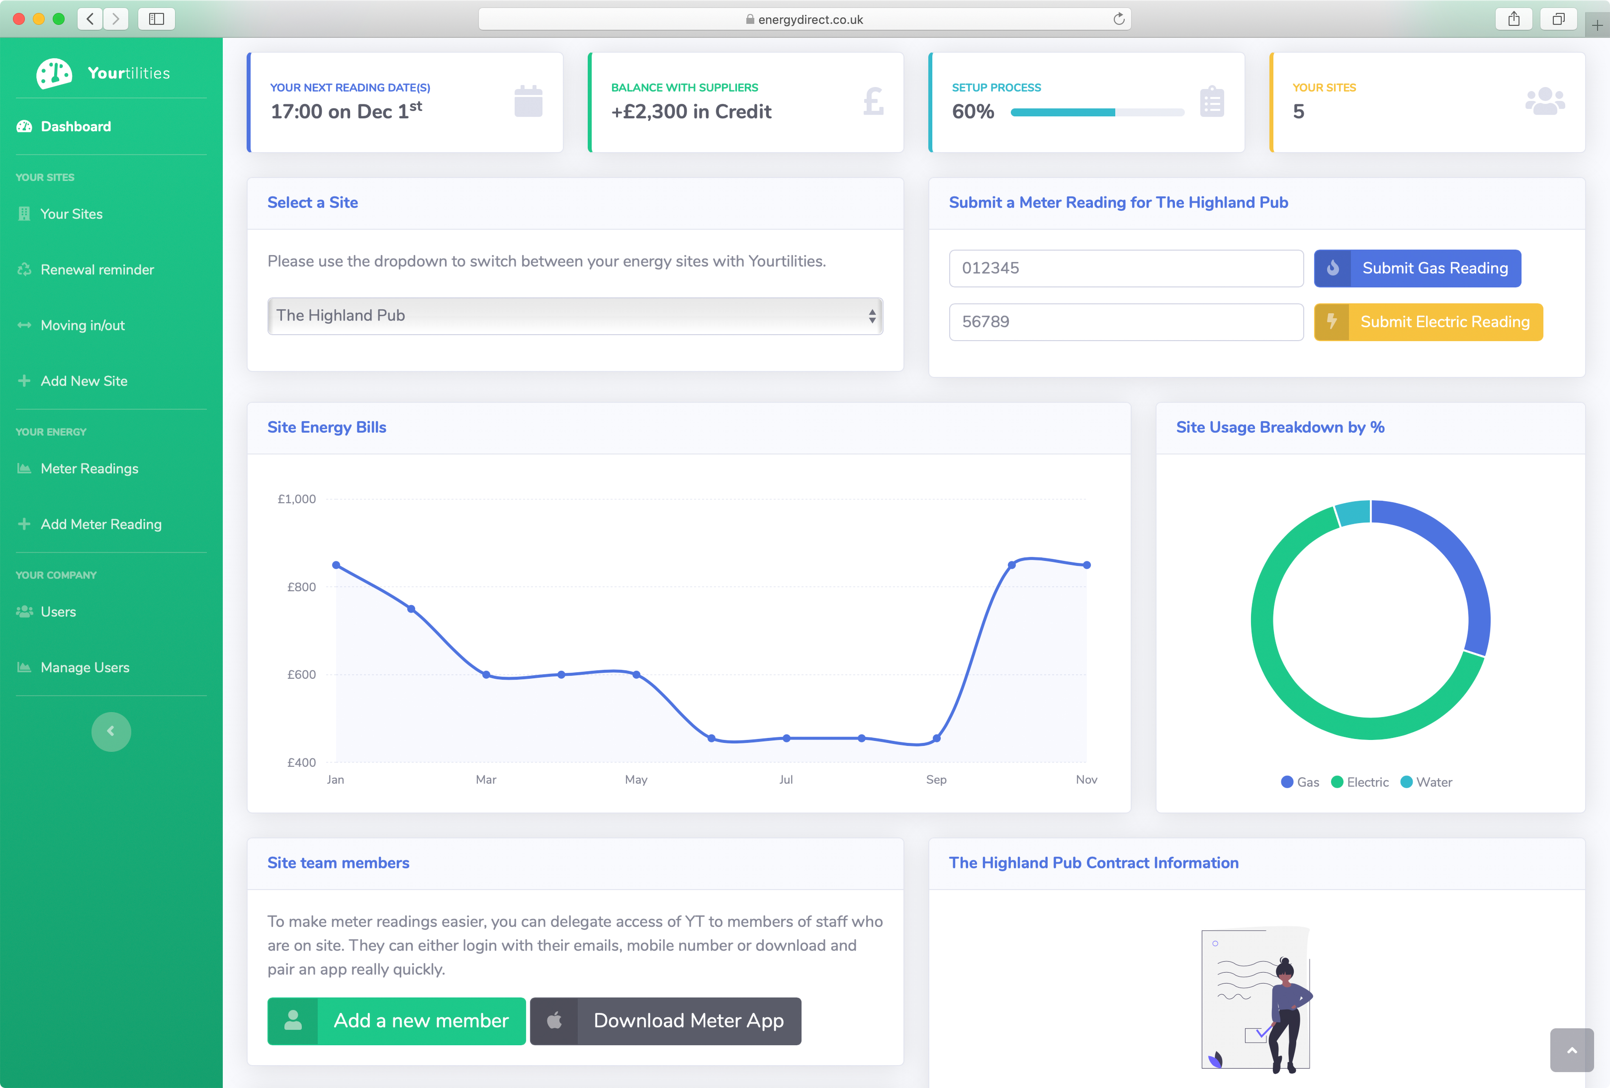Open Renewal reminder menu item
1610x1088 pixels.
tap(97, 270)
